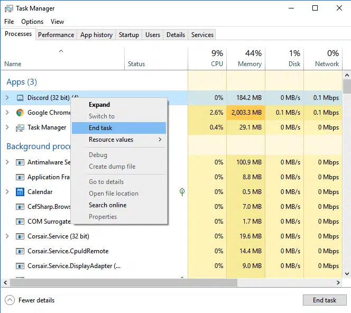Image resolution: width=351 pixels, height=313 pixels.
Task: Switch to the Services tab
Action: pos(202,35)
